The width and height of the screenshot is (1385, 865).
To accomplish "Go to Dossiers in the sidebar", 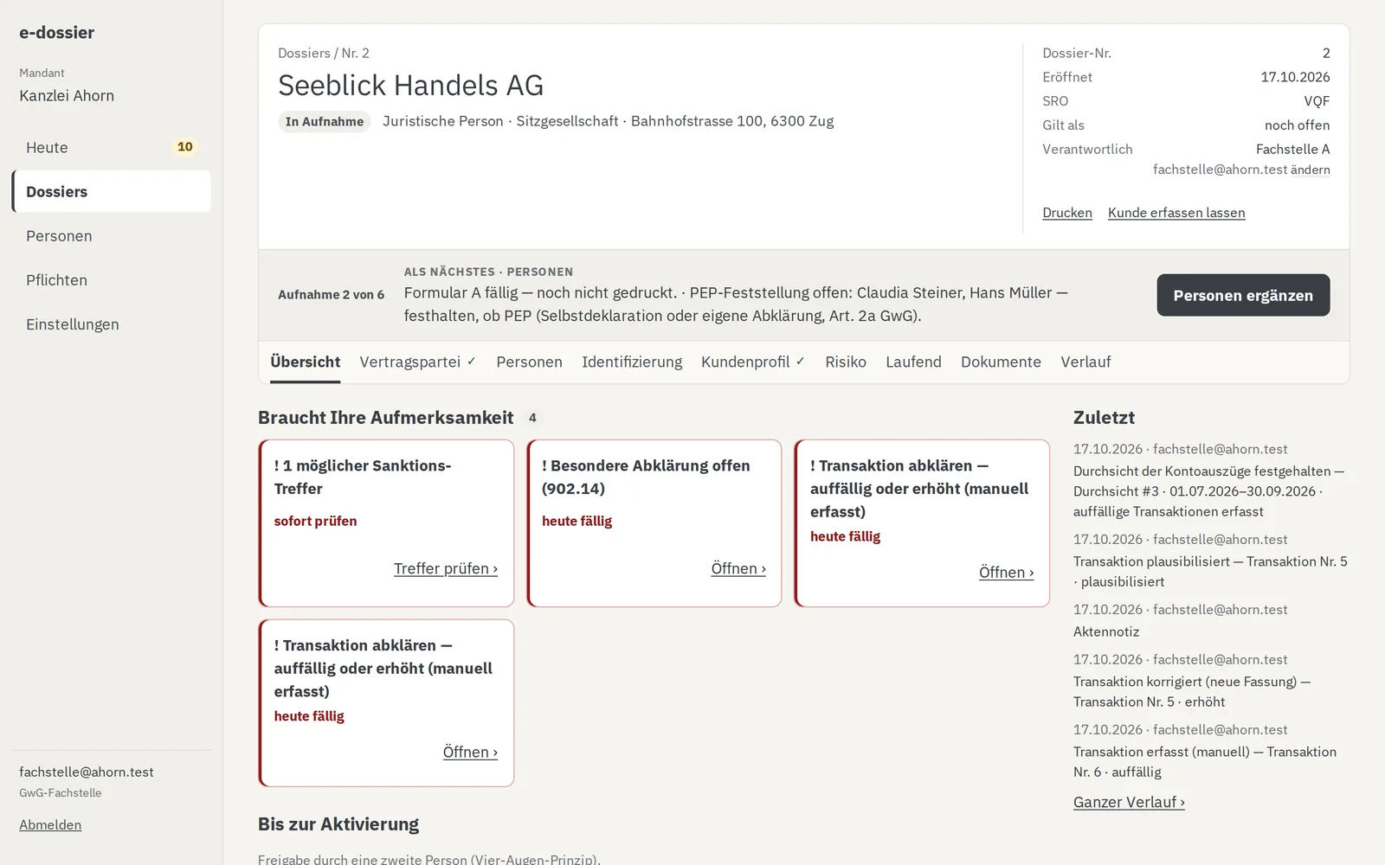I will [x=111, y=191].
